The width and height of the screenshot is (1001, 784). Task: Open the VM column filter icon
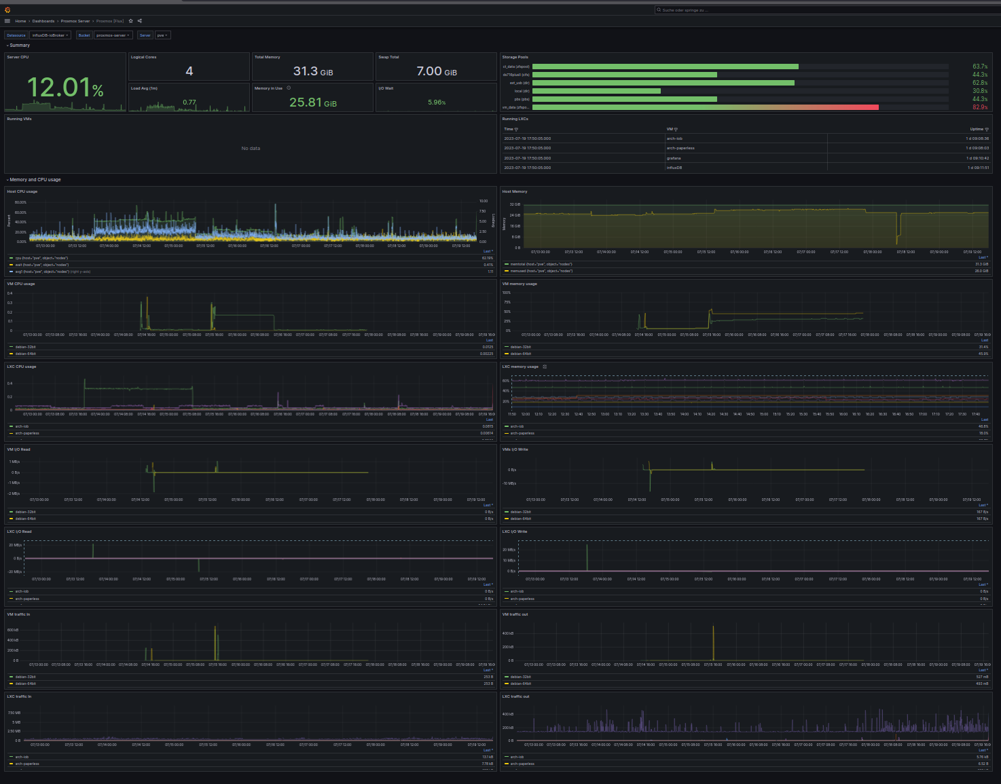point(676,129)
